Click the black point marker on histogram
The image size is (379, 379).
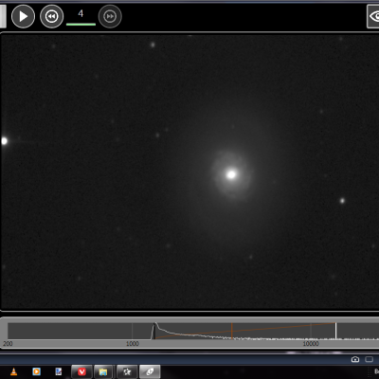[154, 331]
